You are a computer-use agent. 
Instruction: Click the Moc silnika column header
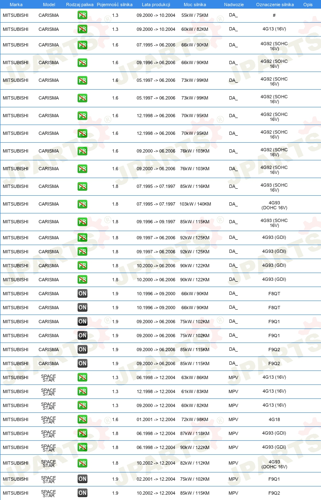(x=195, y=5)
